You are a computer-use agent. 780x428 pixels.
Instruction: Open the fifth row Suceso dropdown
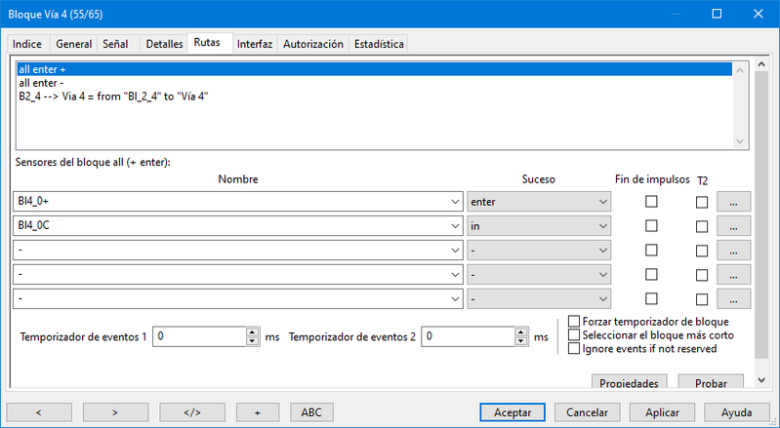point(539,299)
